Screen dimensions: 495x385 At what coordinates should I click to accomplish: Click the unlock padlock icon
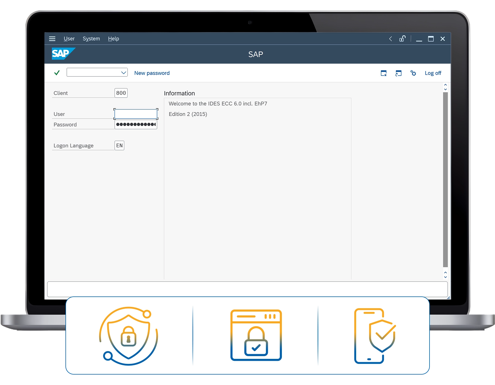(402, 38)
